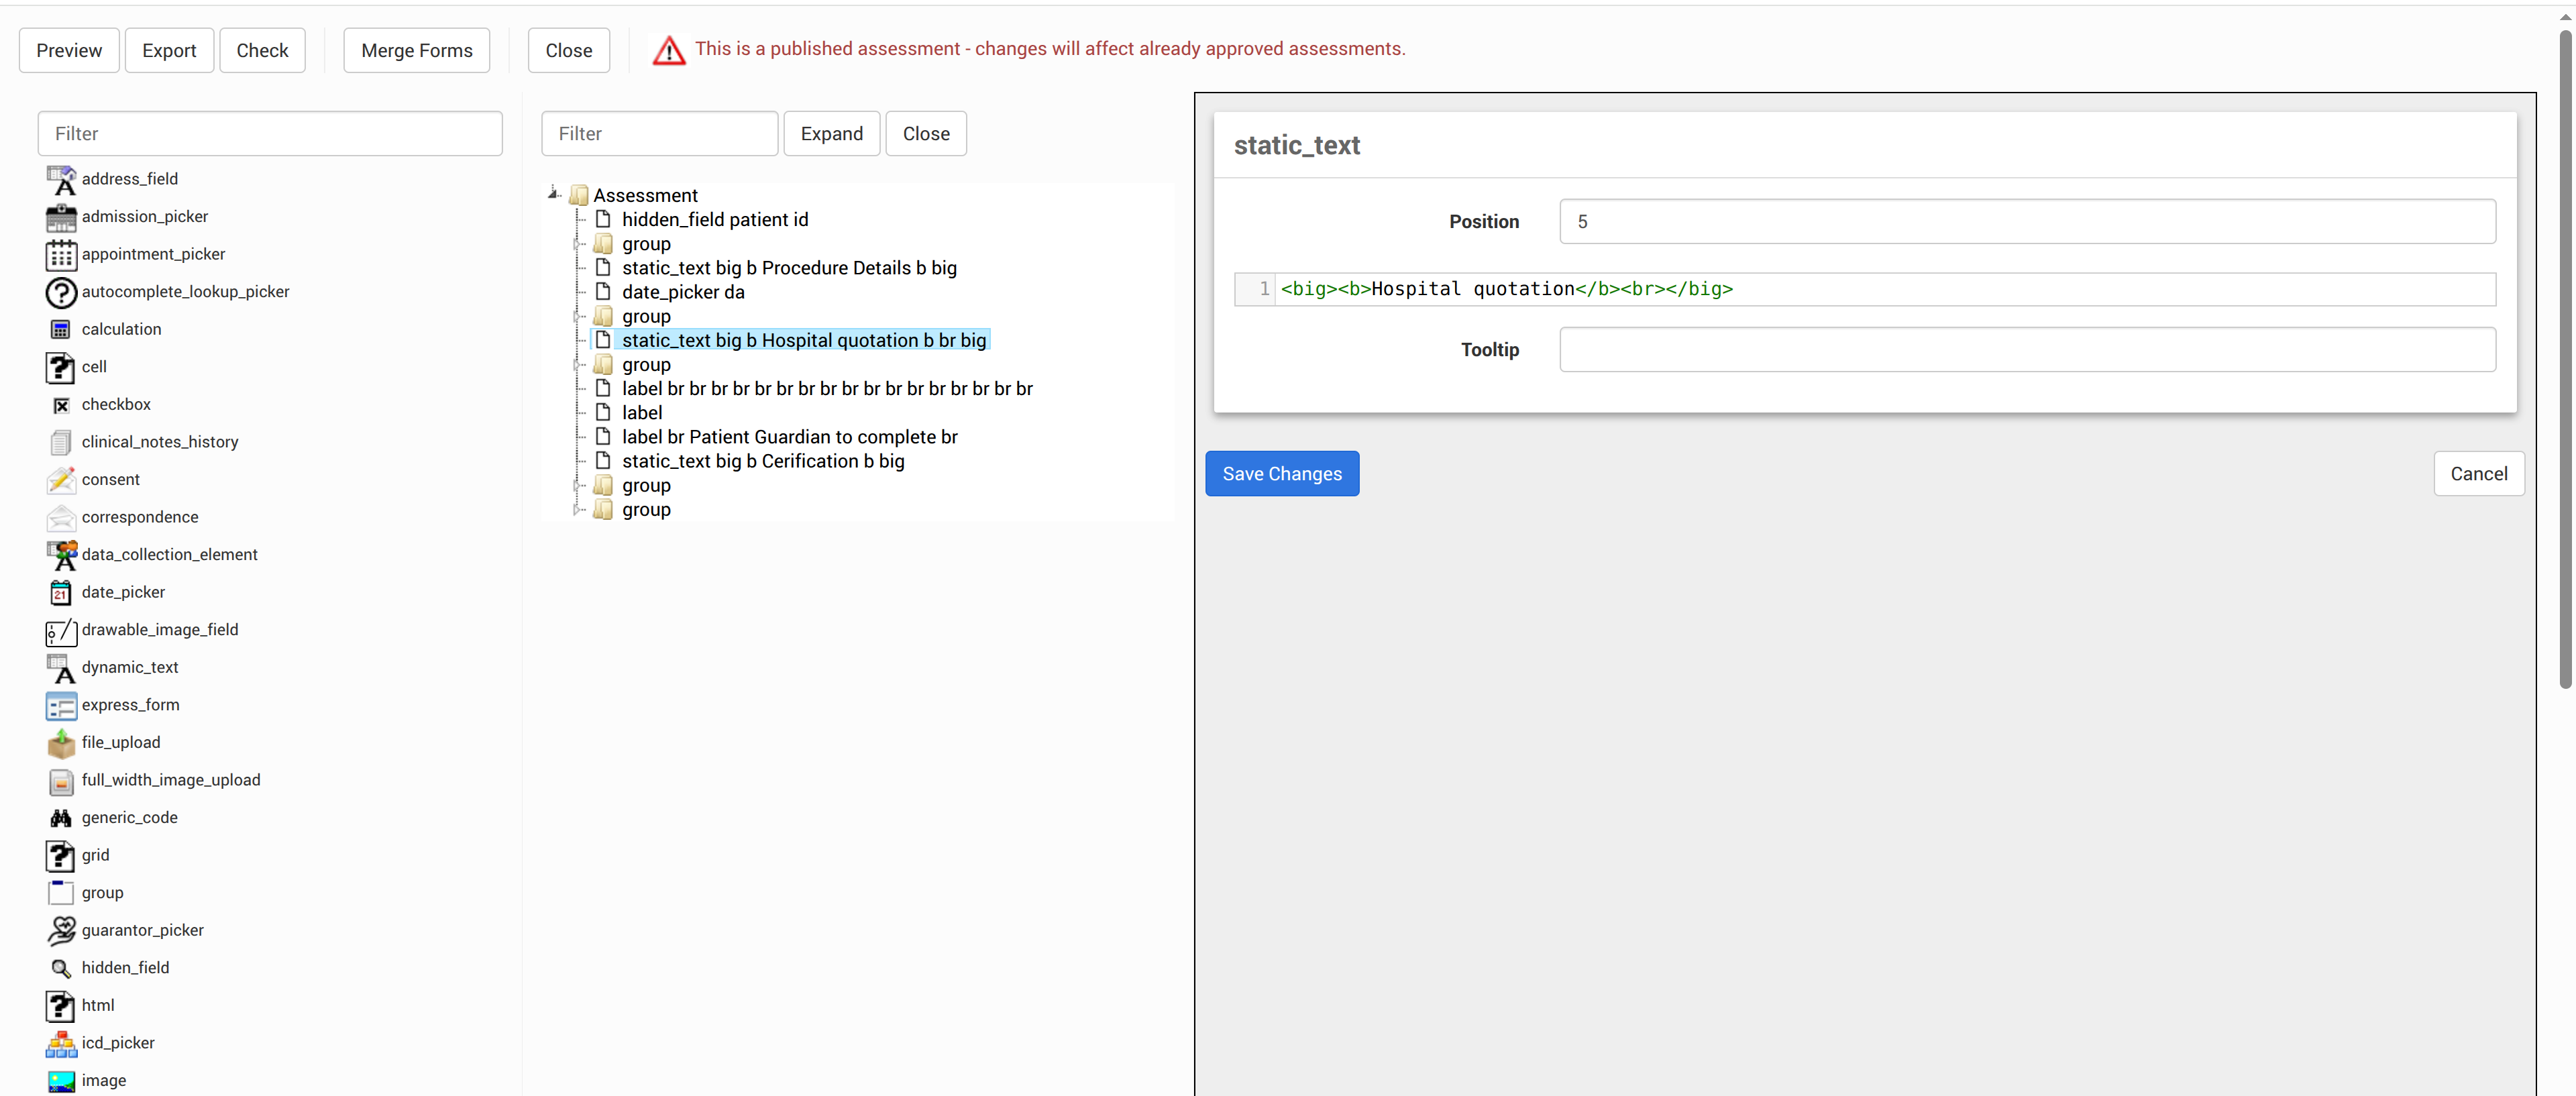This screenshot has width=2576, height=1096.
Task: Select the calculation calculator icon
Action: click(x=61, y=330)
